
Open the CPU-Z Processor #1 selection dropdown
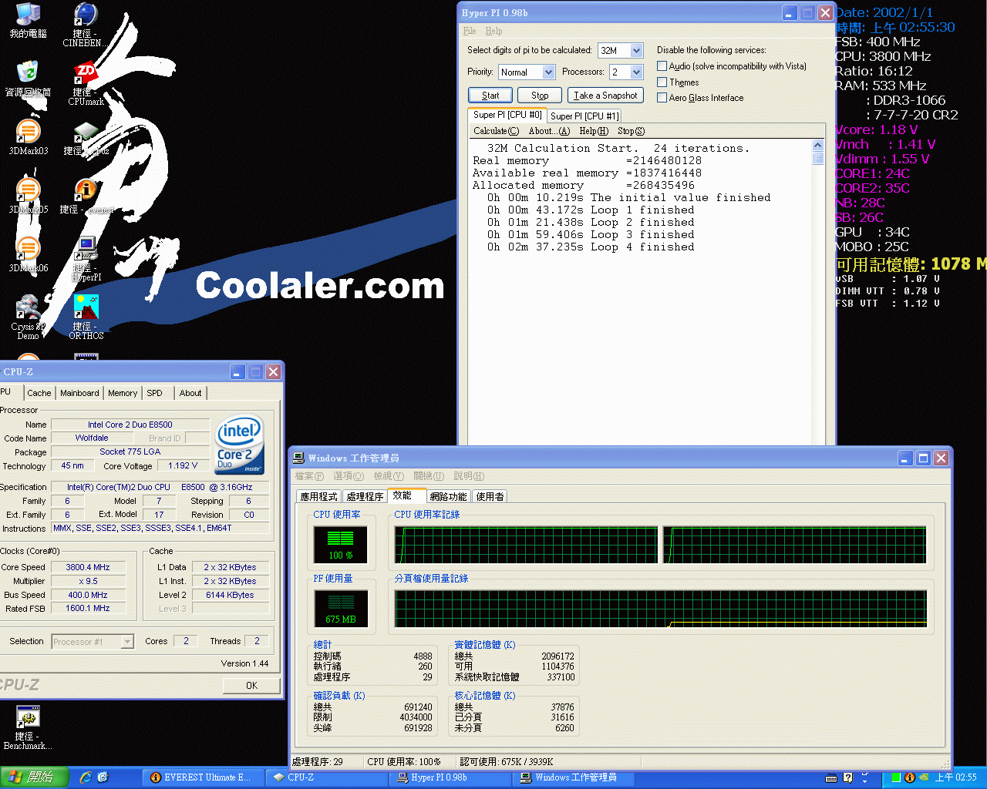pos(127,642)
